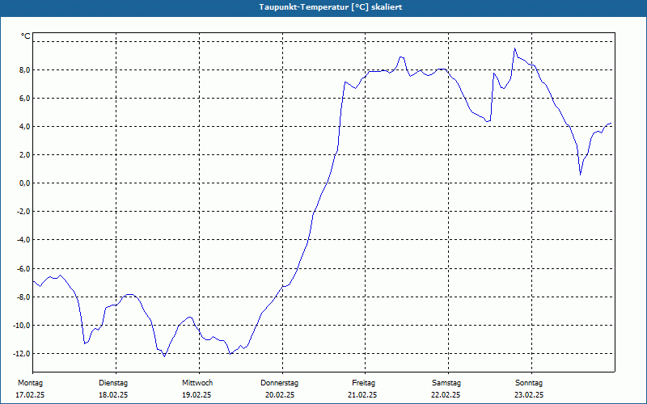Screen dimensions: 647x404
Task: Select the 4,0 y-axis value
Action: tap(24, 127)
